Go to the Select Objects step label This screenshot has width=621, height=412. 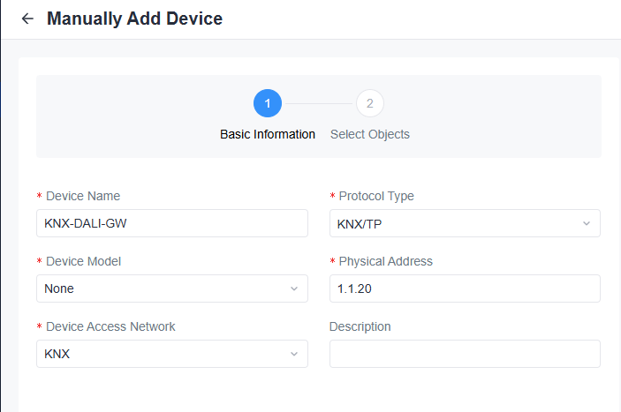pos(369,135)
